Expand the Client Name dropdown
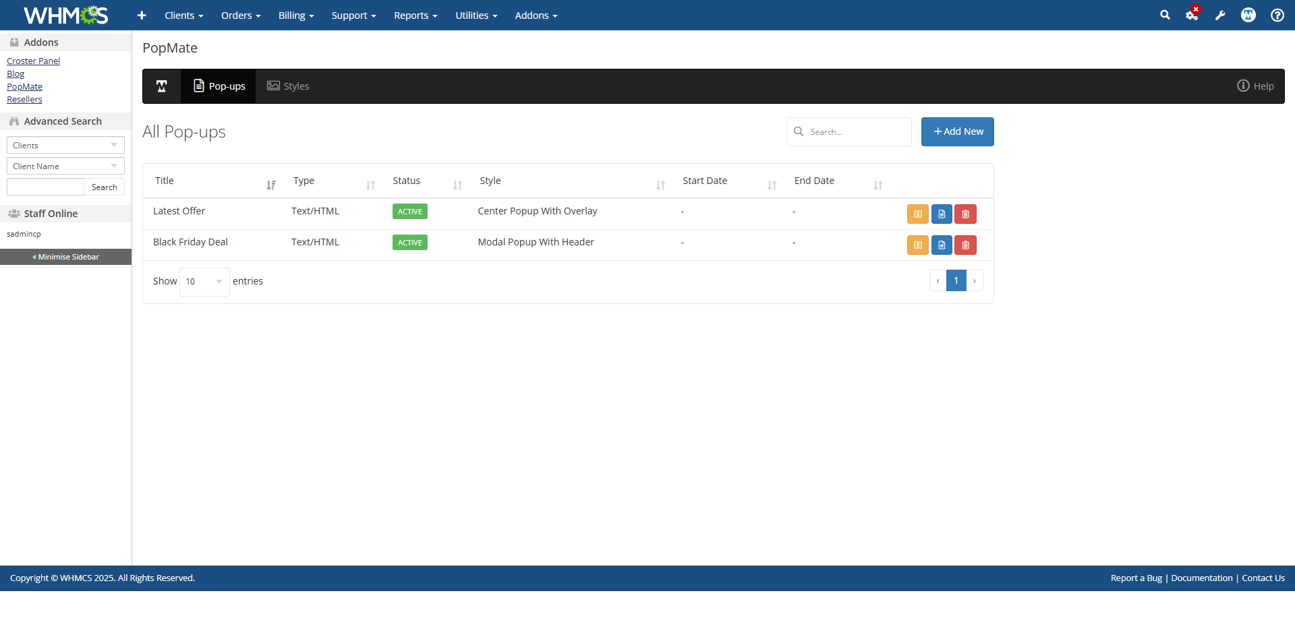Viewport: 1295px width, 637px height. (65, 166)
